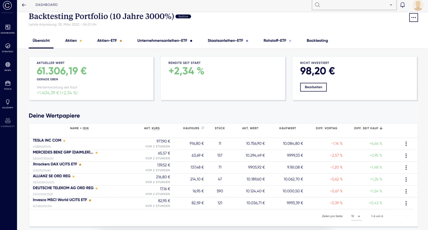Click the current value 61.306,19 €
The height and width of the screenshot is (230, 428).
[62, 71]
